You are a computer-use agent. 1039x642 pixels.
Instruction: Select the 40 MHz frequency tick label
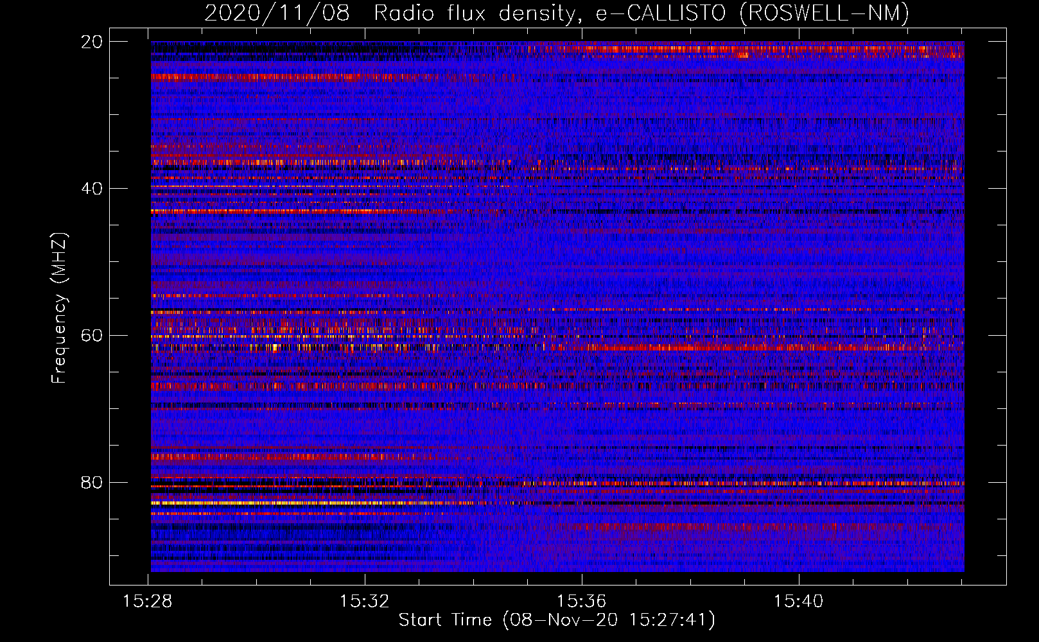(91, 189)
